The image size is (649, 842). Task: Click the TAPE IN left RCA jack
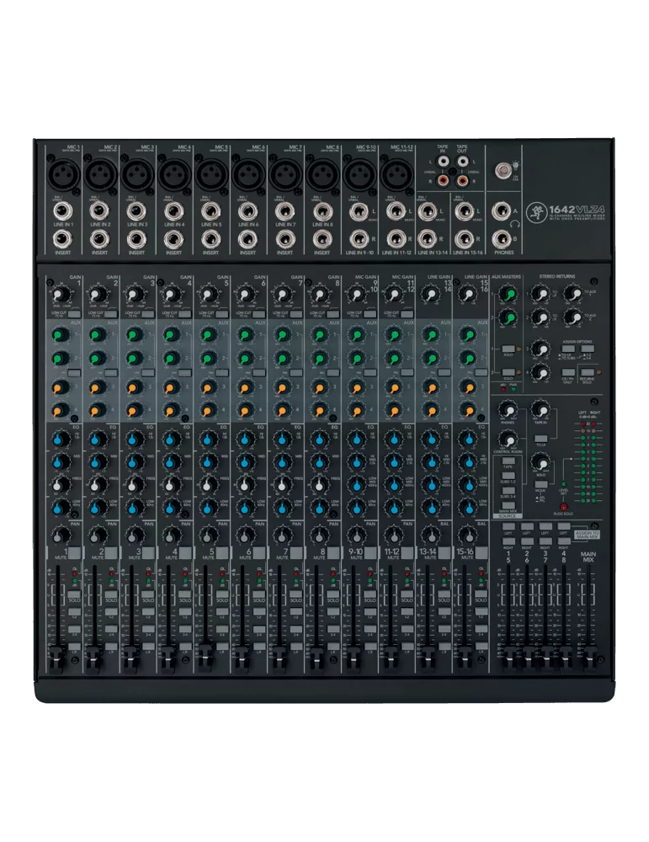click(x=443, y=162)
